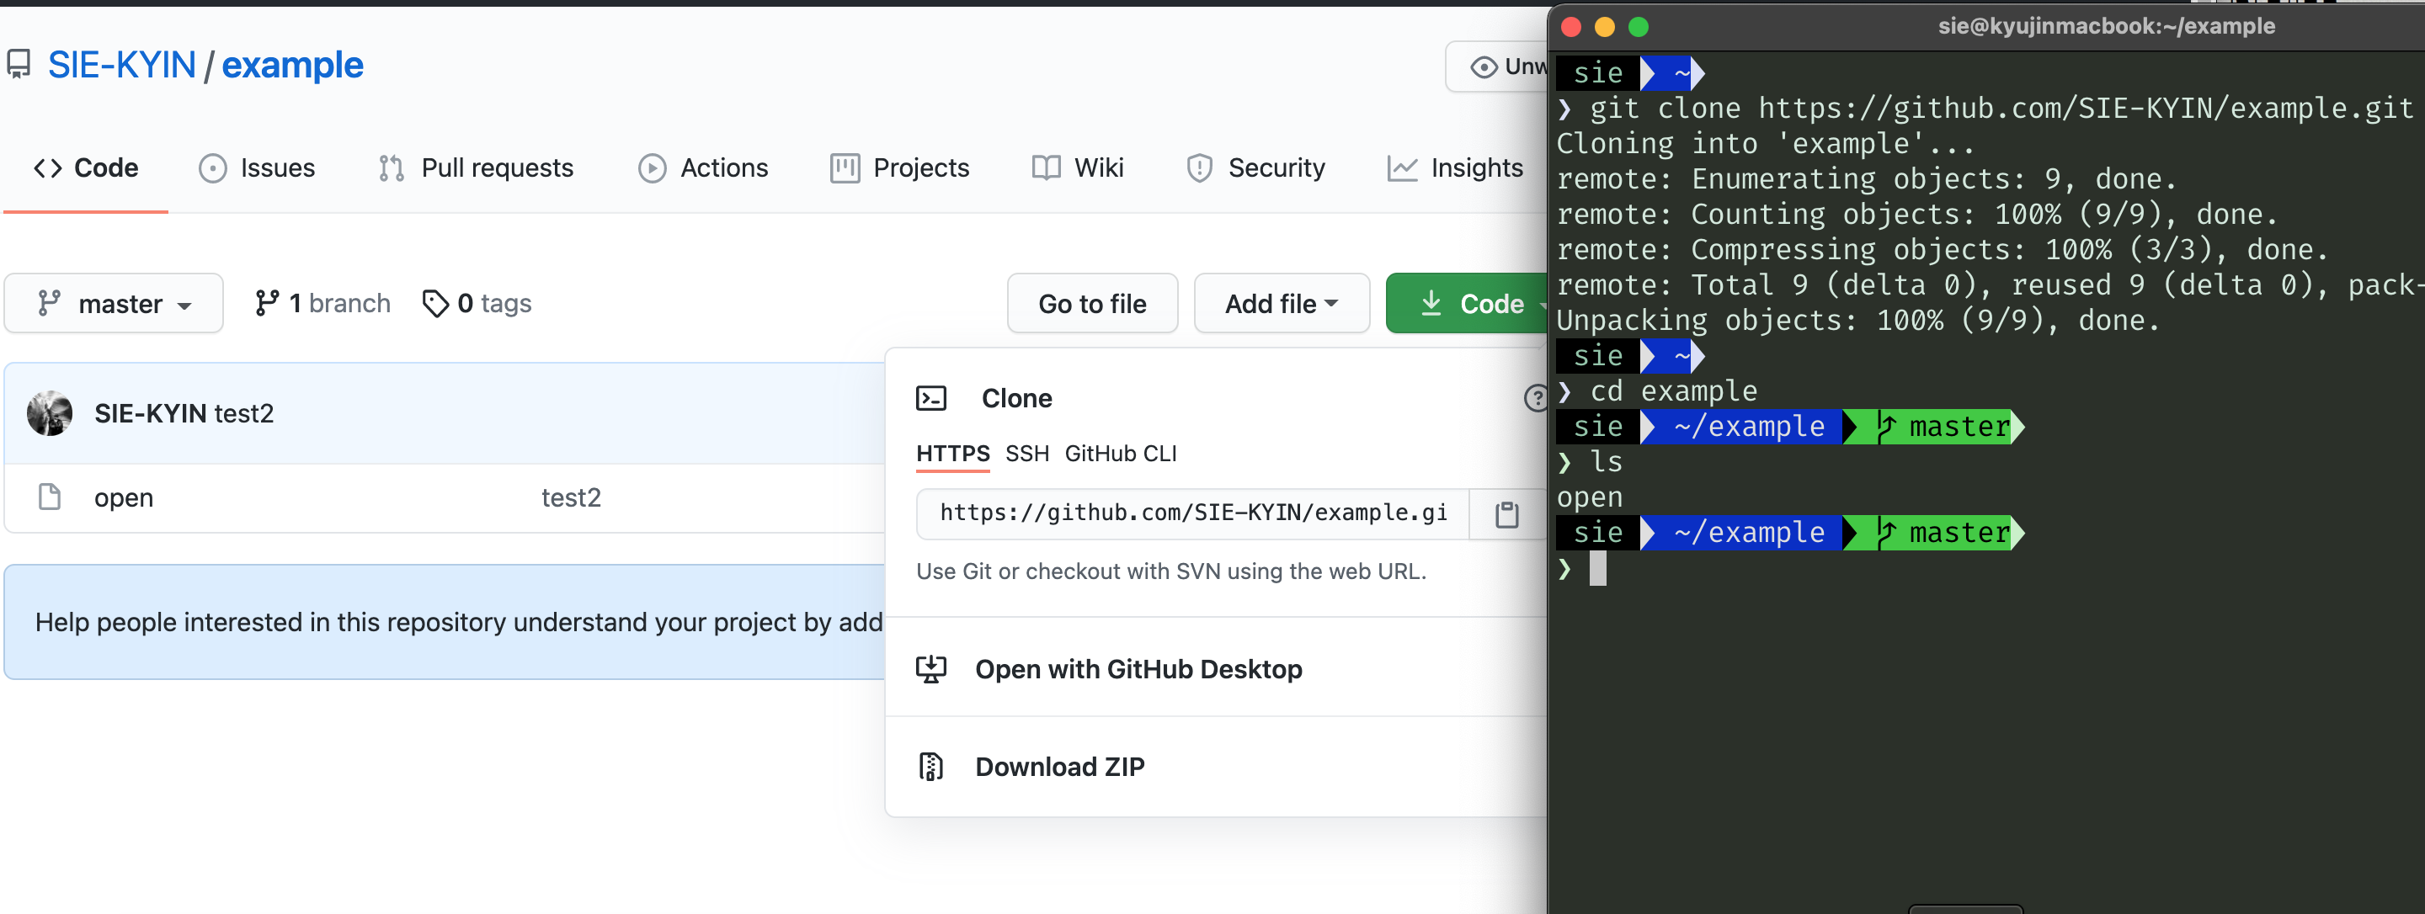Minimize the terminal with yellow button
The height and width of the screenshot is (914, 2425).
(x=1604, y=26)
